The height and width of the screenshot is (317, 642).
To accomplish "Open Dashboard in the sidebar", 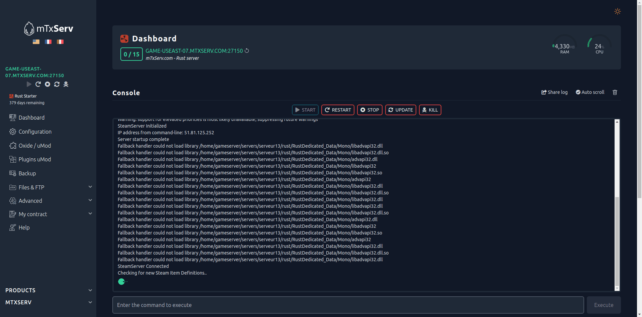I will click(31, 118).
